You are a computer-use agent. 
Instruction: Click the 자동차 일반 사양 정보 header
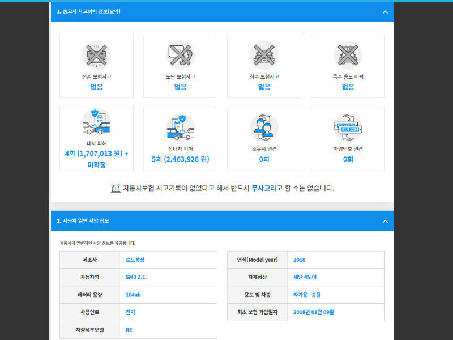tap(83, 221)
